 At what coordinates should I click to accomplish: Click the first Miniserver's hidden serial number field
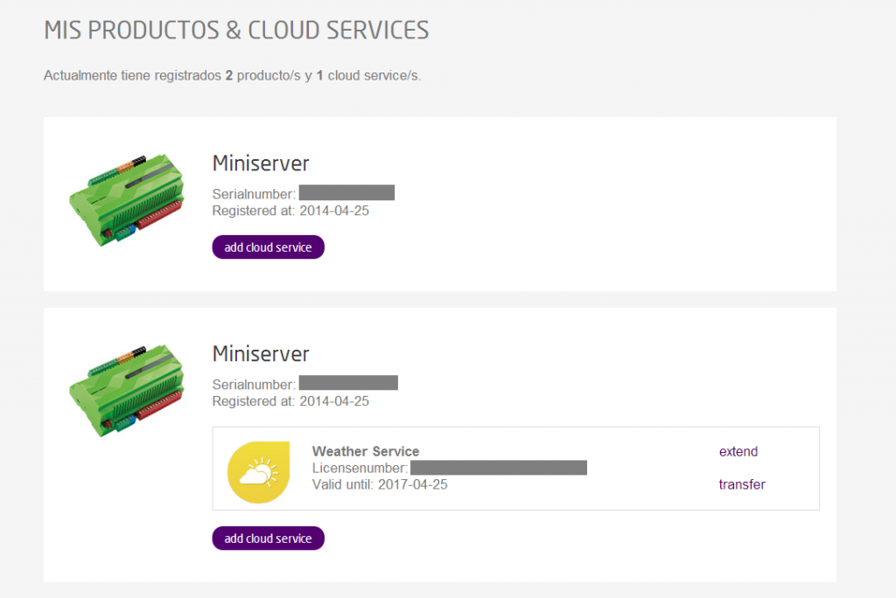(x=346, y=191)
